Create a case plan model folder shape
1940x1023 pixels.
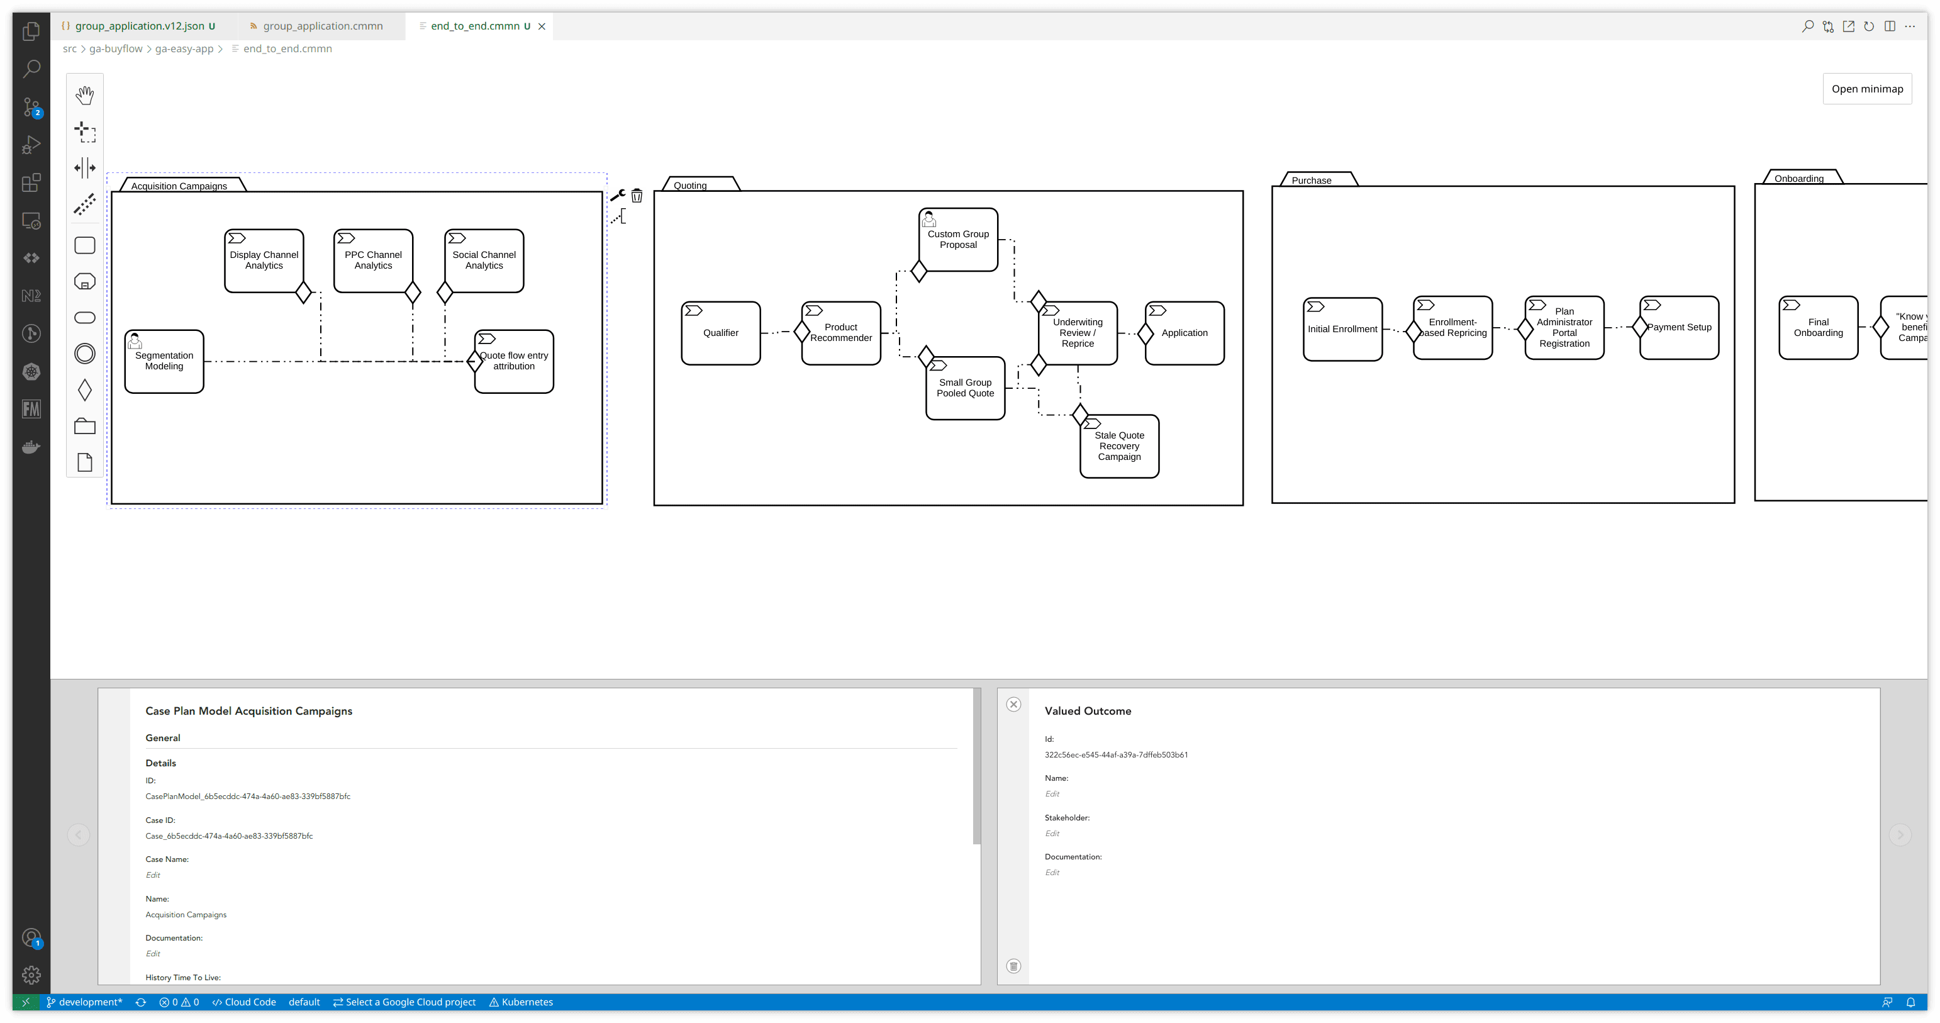(x=85, y=426)
